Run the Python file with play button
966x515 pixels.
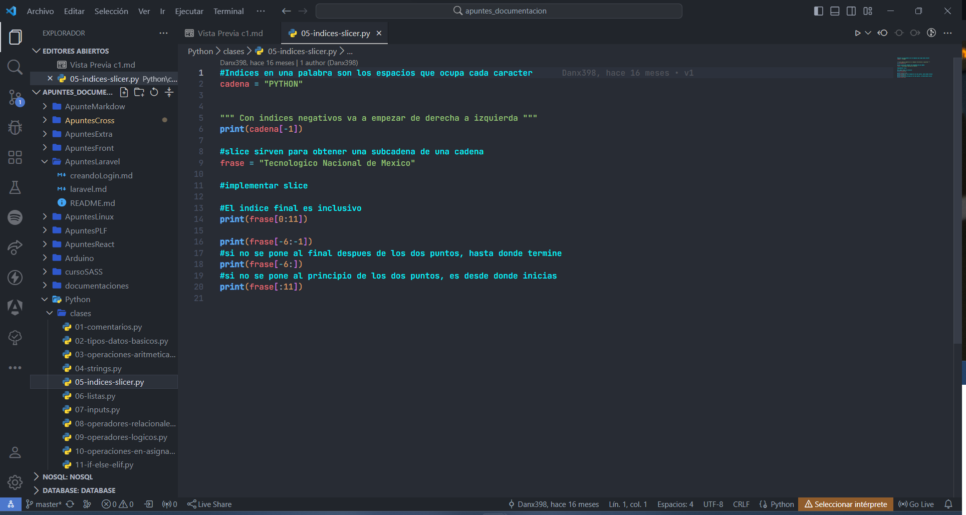click(x=857, y=33)
